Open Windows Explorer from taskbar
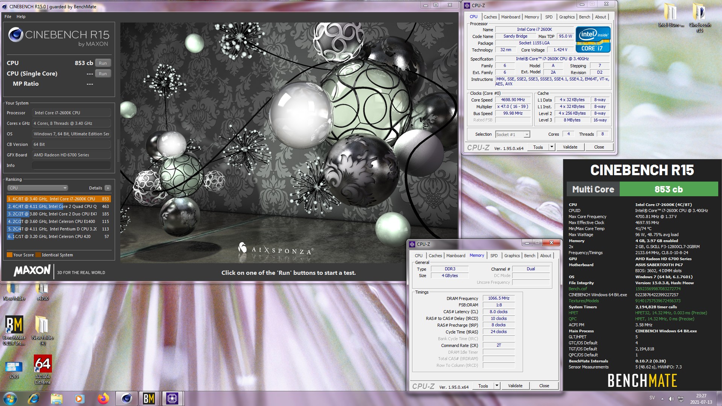 pos(56,398)
